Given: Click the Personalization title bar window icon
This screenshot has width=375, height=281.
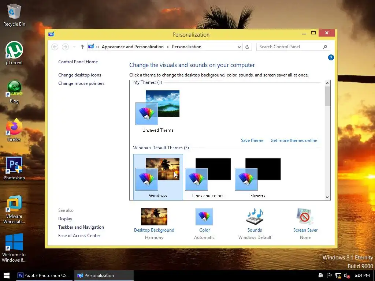Looking at the screenshot, I should click(51, 34).
